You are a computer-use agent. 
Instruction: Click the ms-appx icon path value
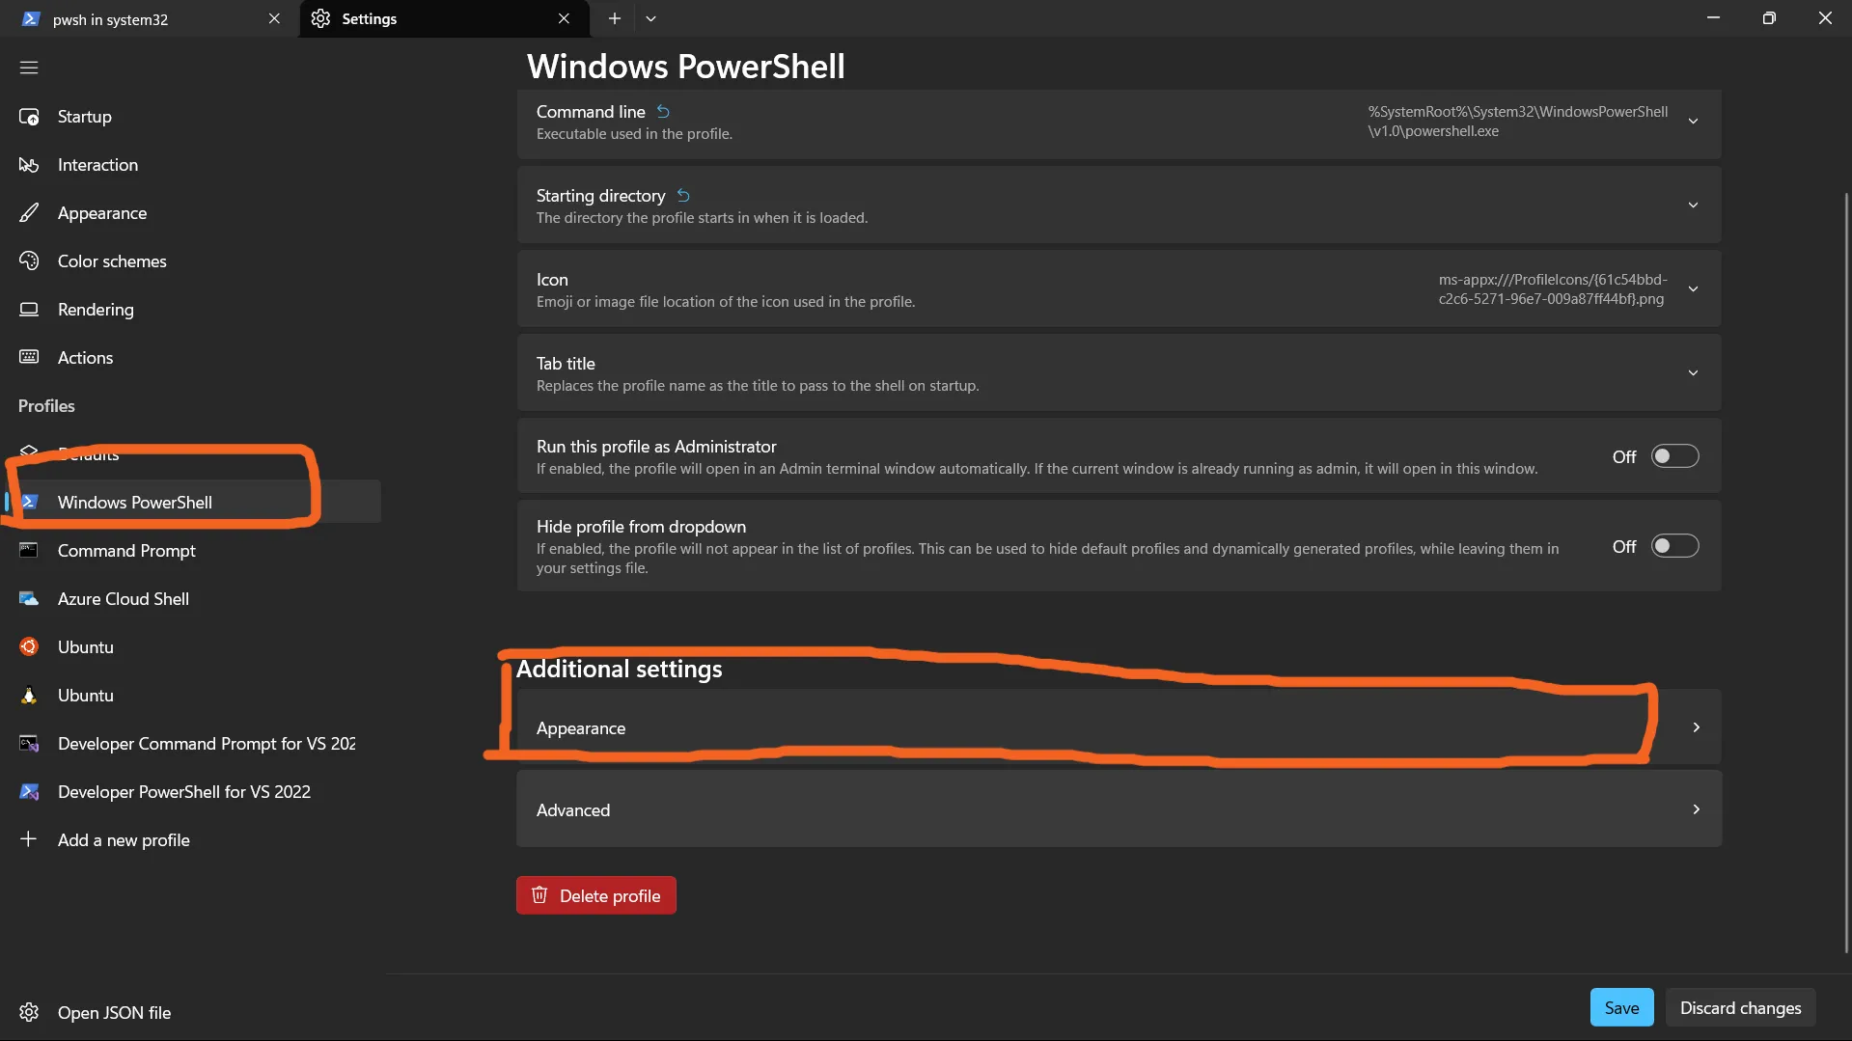[x=1552, y=289]
